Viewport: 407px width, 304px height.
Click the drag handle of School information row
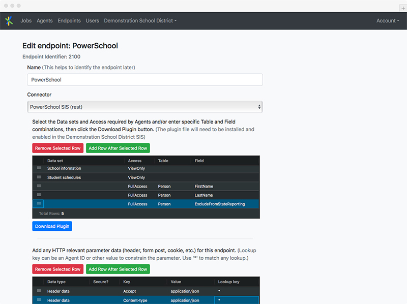click(38, 168)
